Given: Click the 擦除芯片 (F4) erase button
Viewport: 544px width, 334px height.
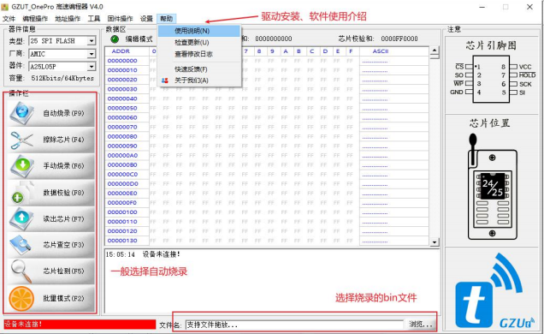Looking at the screenshot, I should point(51,140).
